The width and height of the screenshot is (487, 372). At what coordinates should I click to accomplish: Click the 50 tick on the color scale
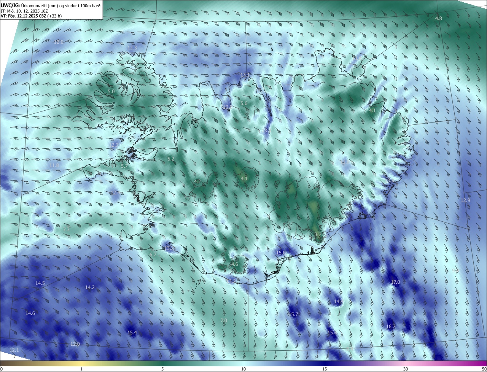point(484,369)
